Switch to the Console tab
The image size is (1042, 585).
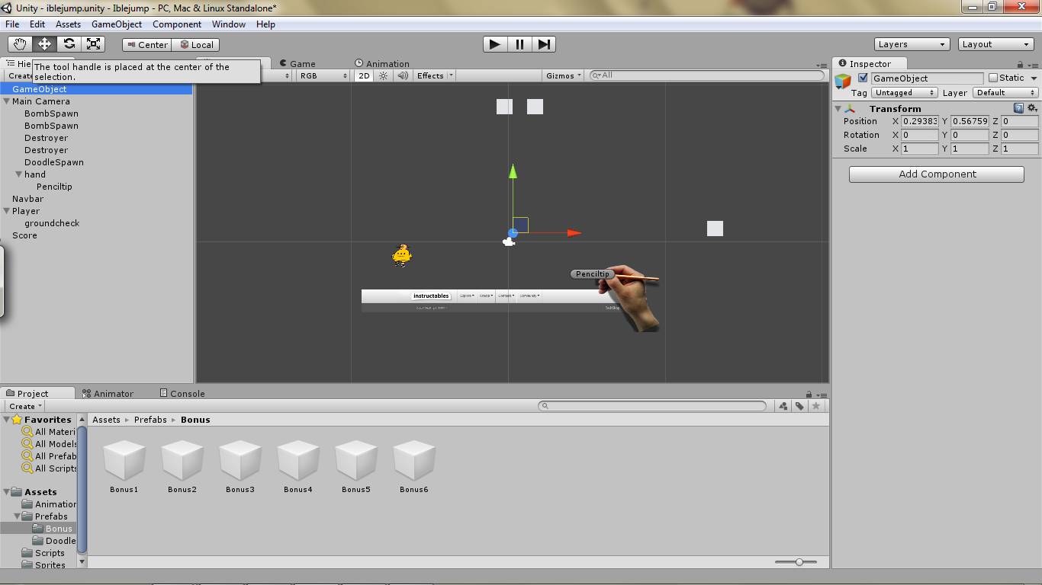tap(182, 394)
